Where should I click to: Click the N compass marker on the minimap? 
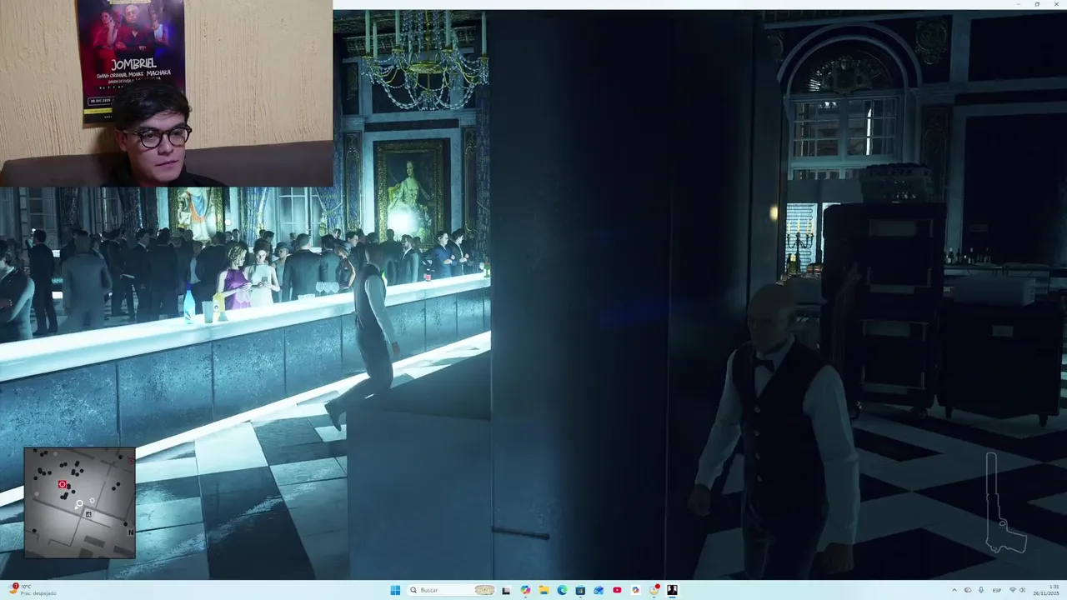[x=131, y=532]
